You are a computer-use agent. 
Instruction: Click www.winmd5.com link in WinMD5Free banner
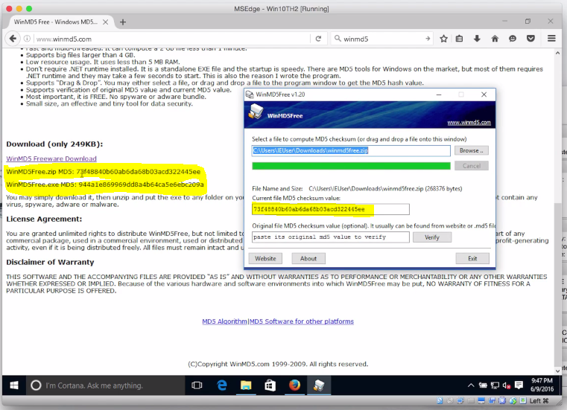(x=469, y=123)
